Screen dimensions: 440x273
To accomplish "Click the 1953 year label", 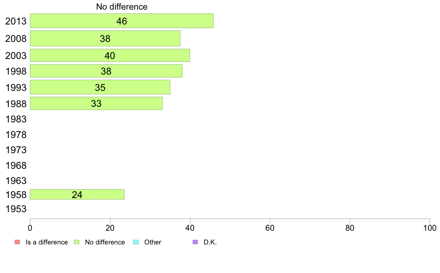I will (16, 209).
